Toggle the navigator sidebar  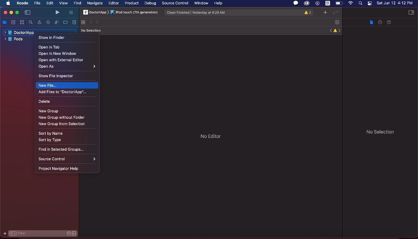[28, 12]
